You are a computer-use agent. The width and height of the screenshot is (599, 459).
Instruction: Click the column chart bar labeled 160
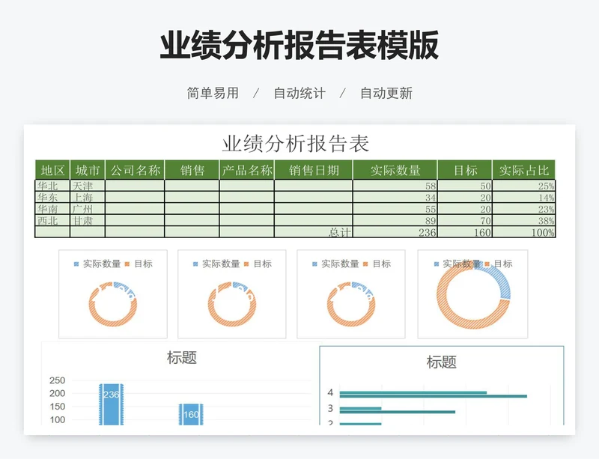tap(191, 414)
